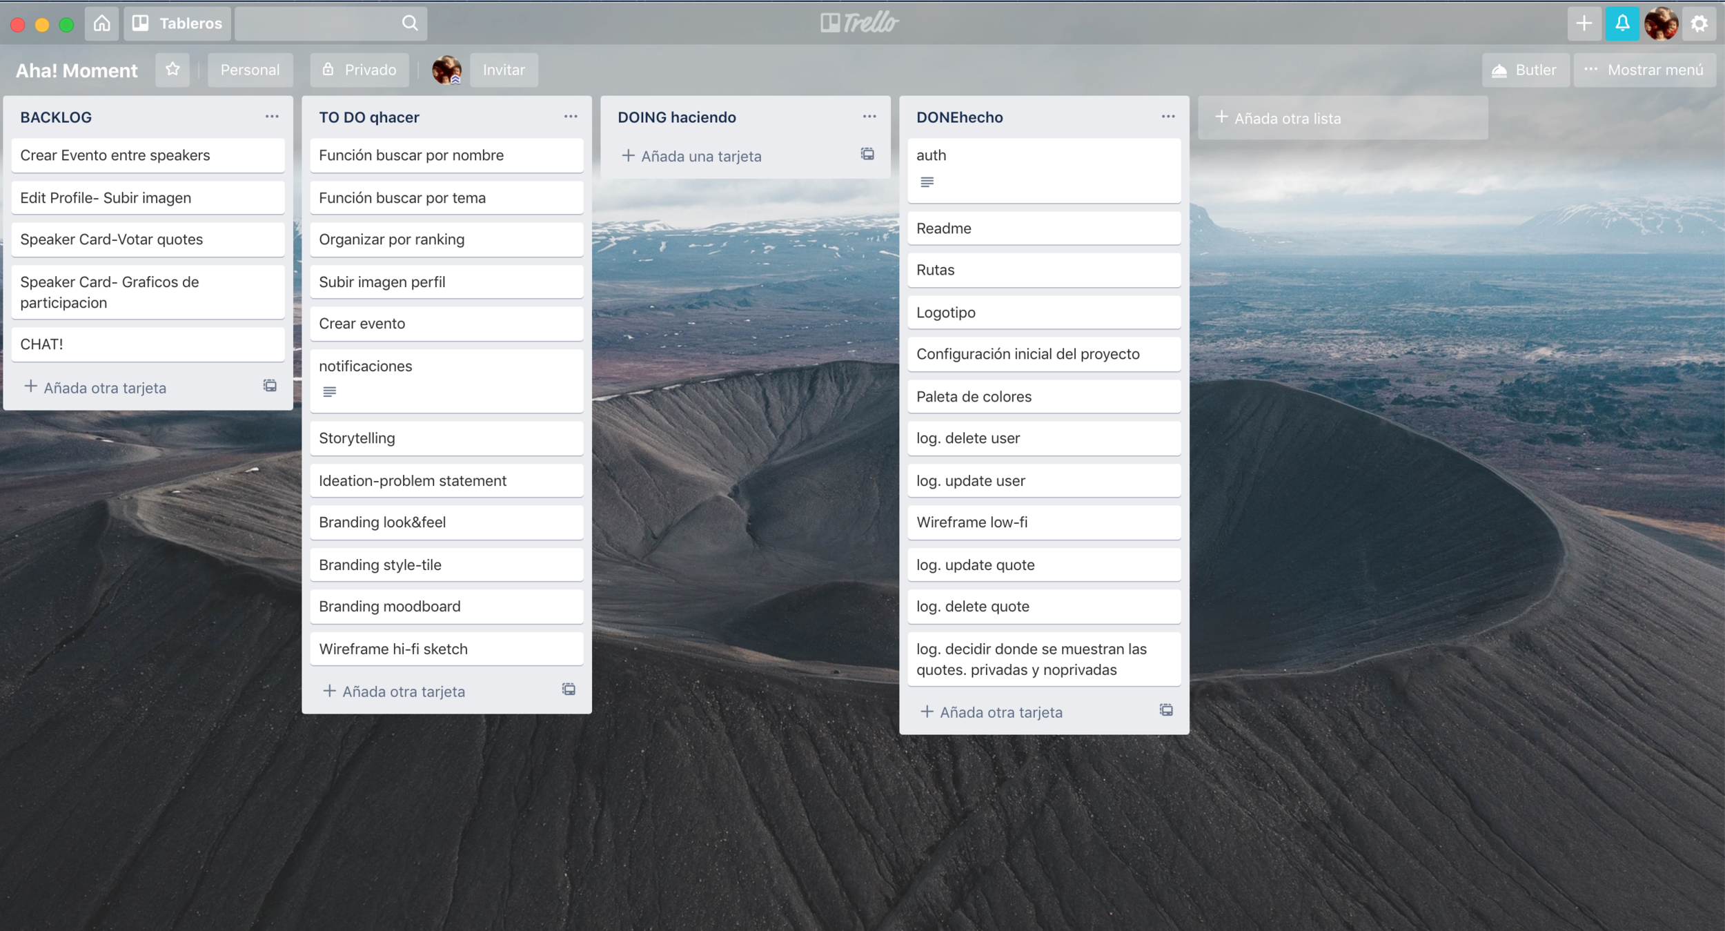Toggle the Privado visibility setting
Viewport: 1725px width, 931px height.
359,70
